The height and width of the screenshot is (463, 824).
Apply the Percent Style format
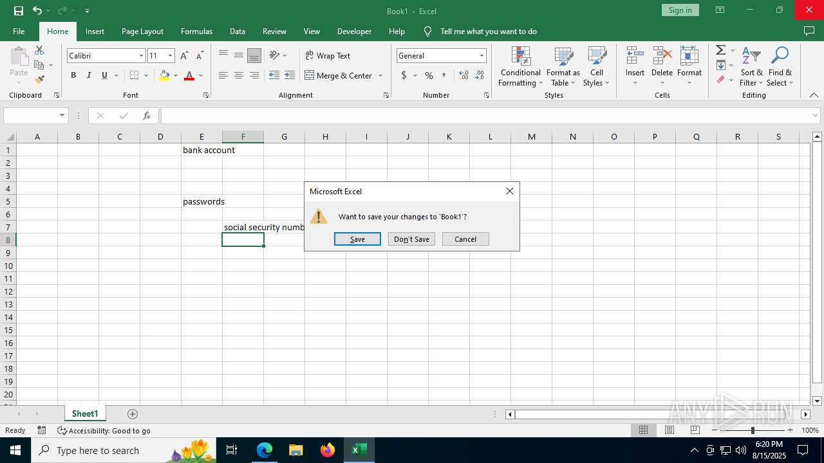tap(429, 75)
